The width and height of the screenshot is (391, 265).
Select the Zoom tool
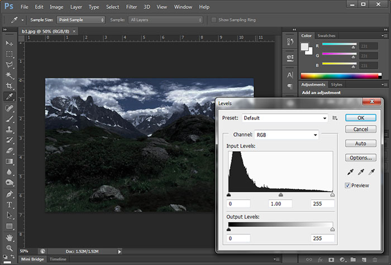[9, 248]
